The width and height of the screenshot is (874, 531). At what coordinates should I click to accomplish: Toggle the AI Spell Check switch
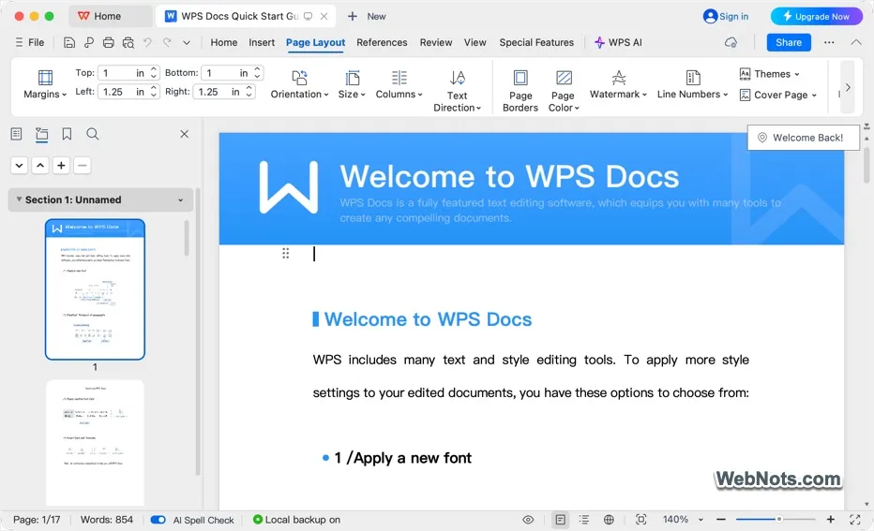click(x=158, y=520)
